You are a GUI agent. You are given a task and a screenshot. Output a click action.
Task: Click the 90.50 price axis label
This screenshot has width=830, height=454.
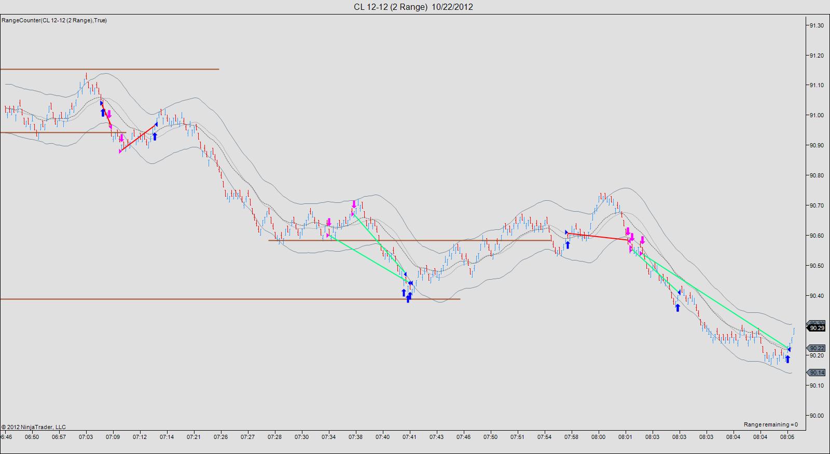[x=817, y=266]
